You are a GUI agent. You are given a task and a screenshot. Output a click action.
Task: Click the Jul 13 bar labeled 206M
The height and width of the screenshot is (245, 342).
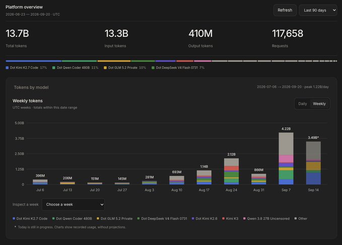click(x=67, y=183)
